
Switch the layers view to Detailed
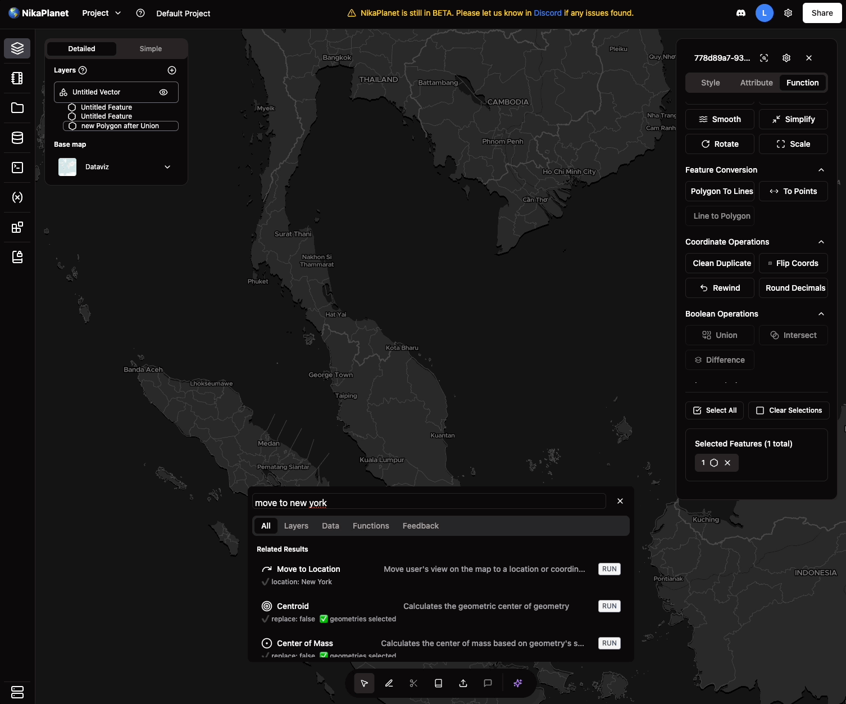point(81,49)
